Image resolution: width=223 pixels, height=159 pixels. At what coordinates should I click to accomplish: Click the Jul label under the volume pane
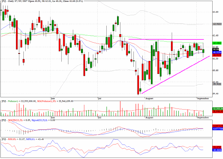tap(100, 117)
